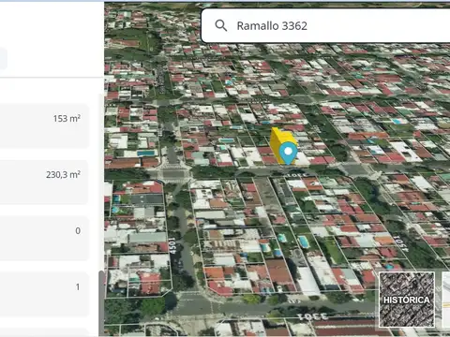Viewport: 450px width, 337px height.
Task: Click the 4501 street number label on map
Action: [172, 245]
